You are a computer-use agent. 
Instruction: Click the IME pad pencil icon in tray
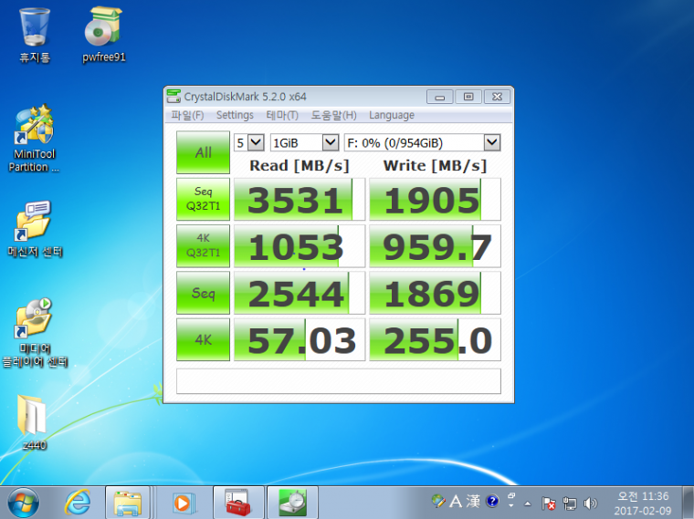[438, 501]
